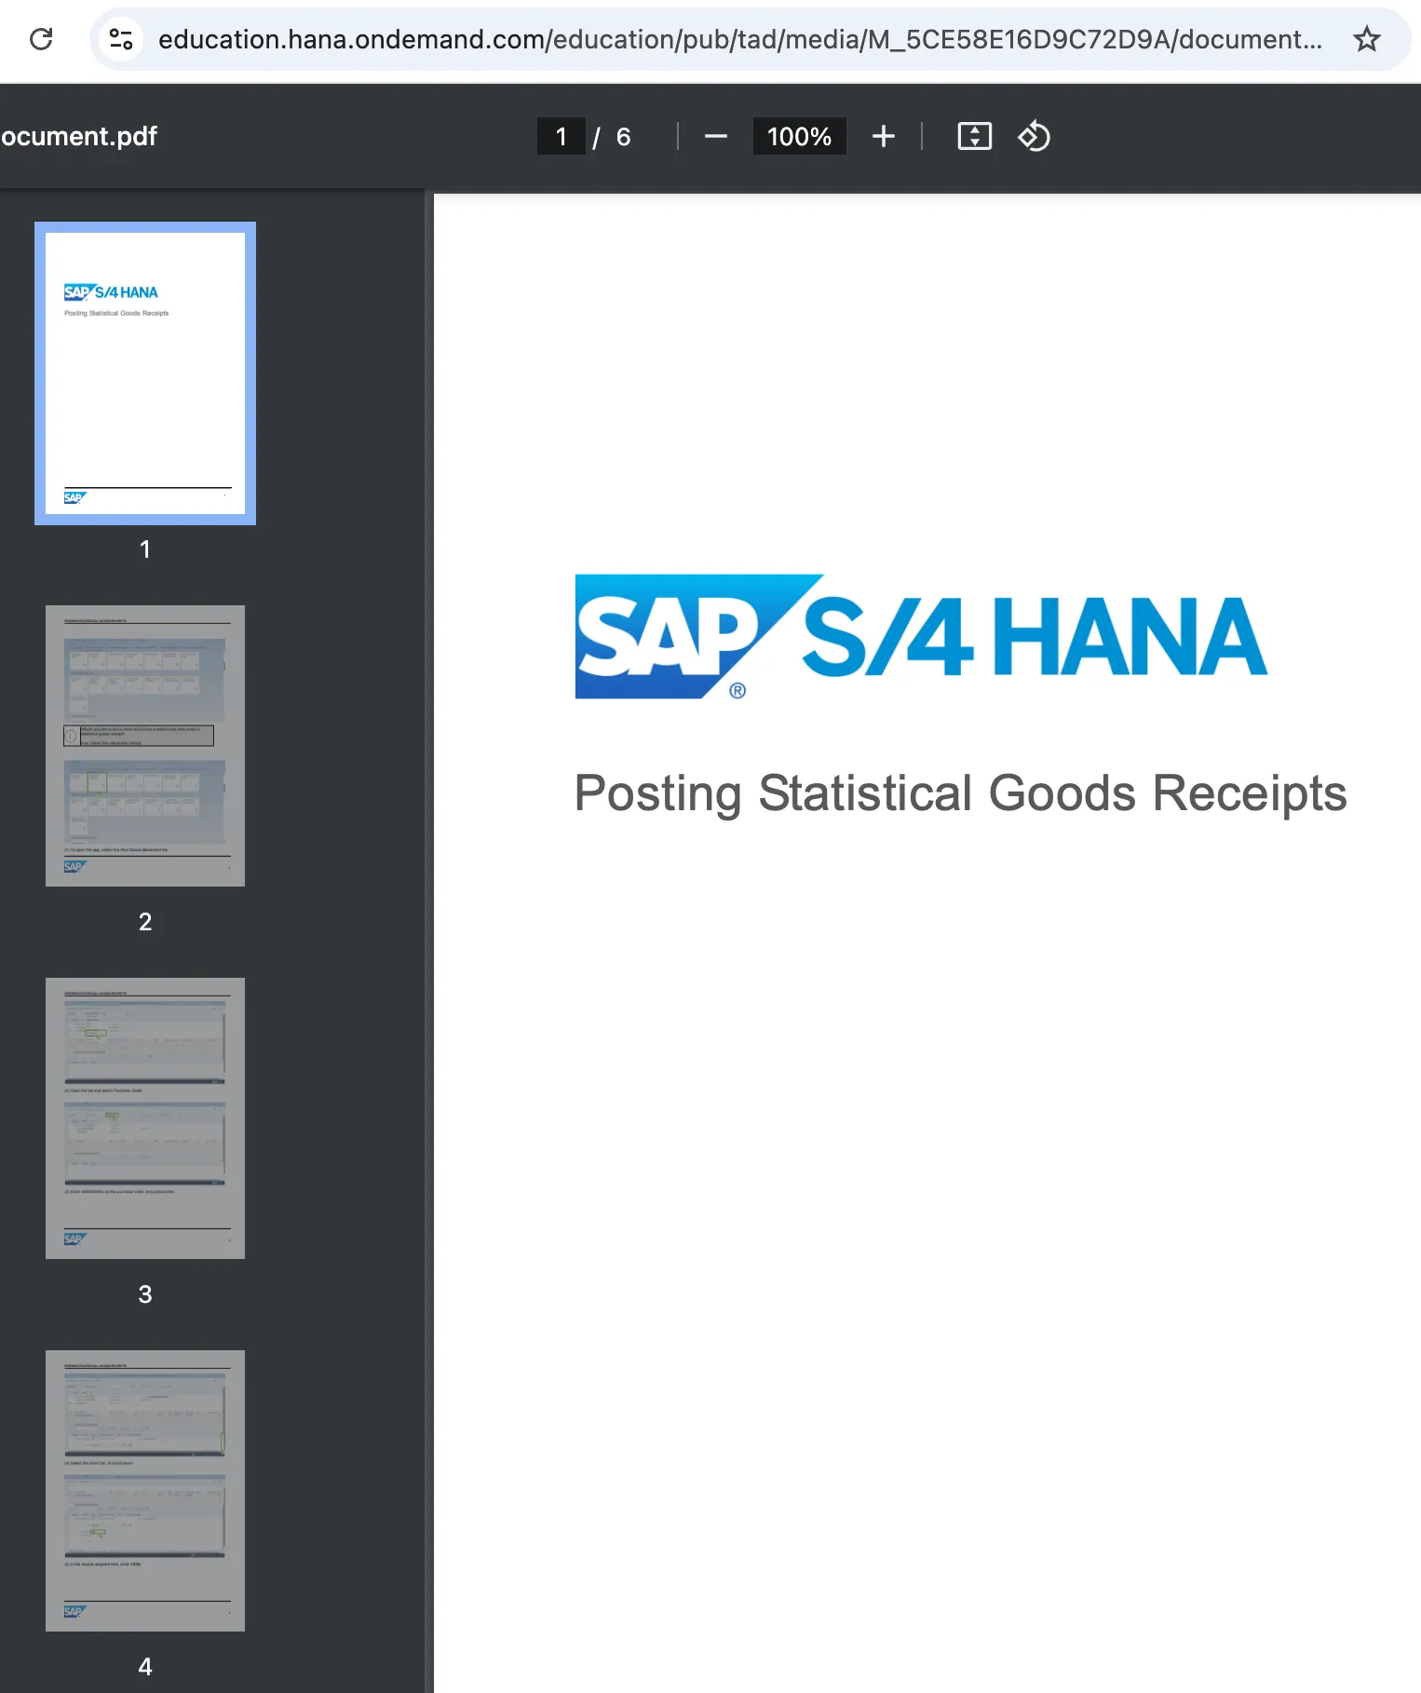
Task: Click the current page number field
Action: 562,137
